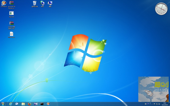Select the [1080p] RAR archive on the desktop

pyautogui.click(x=11, y=25)
